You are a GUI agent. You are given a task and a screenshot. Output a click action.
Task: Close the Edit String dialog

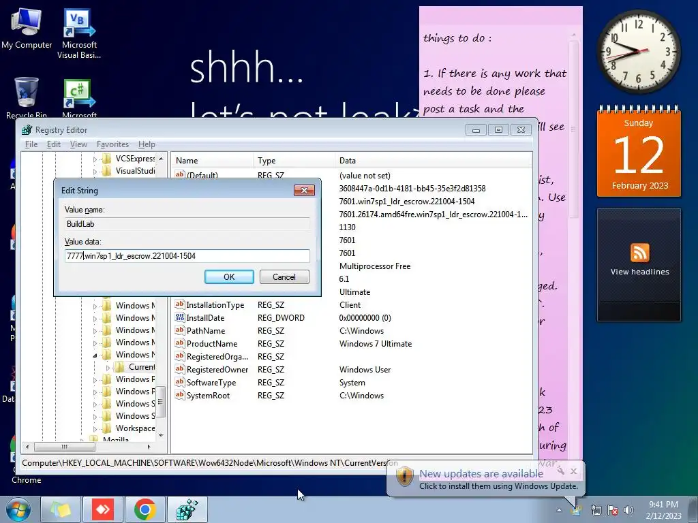(304, 191)
